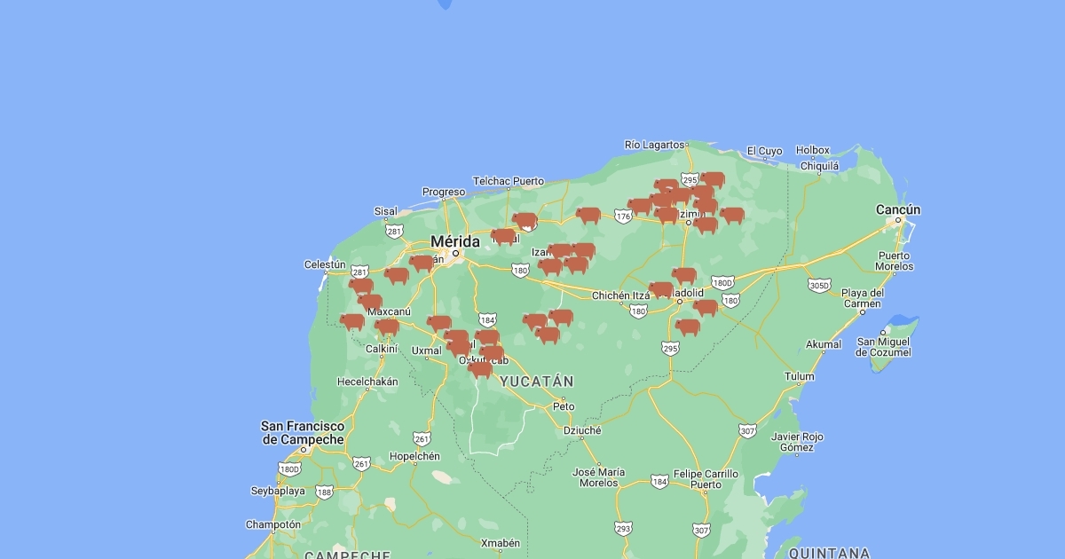Select the Peto label
1065x559 pixels.
(564, 406)
